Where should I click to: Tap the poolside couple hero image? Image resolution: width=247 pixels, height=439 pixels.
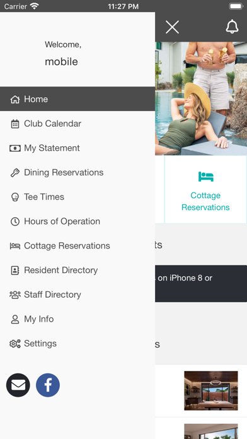tap(201, 98)
